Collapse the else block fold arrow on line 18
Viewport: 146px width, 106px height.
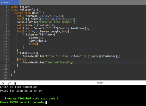(9, 59)
